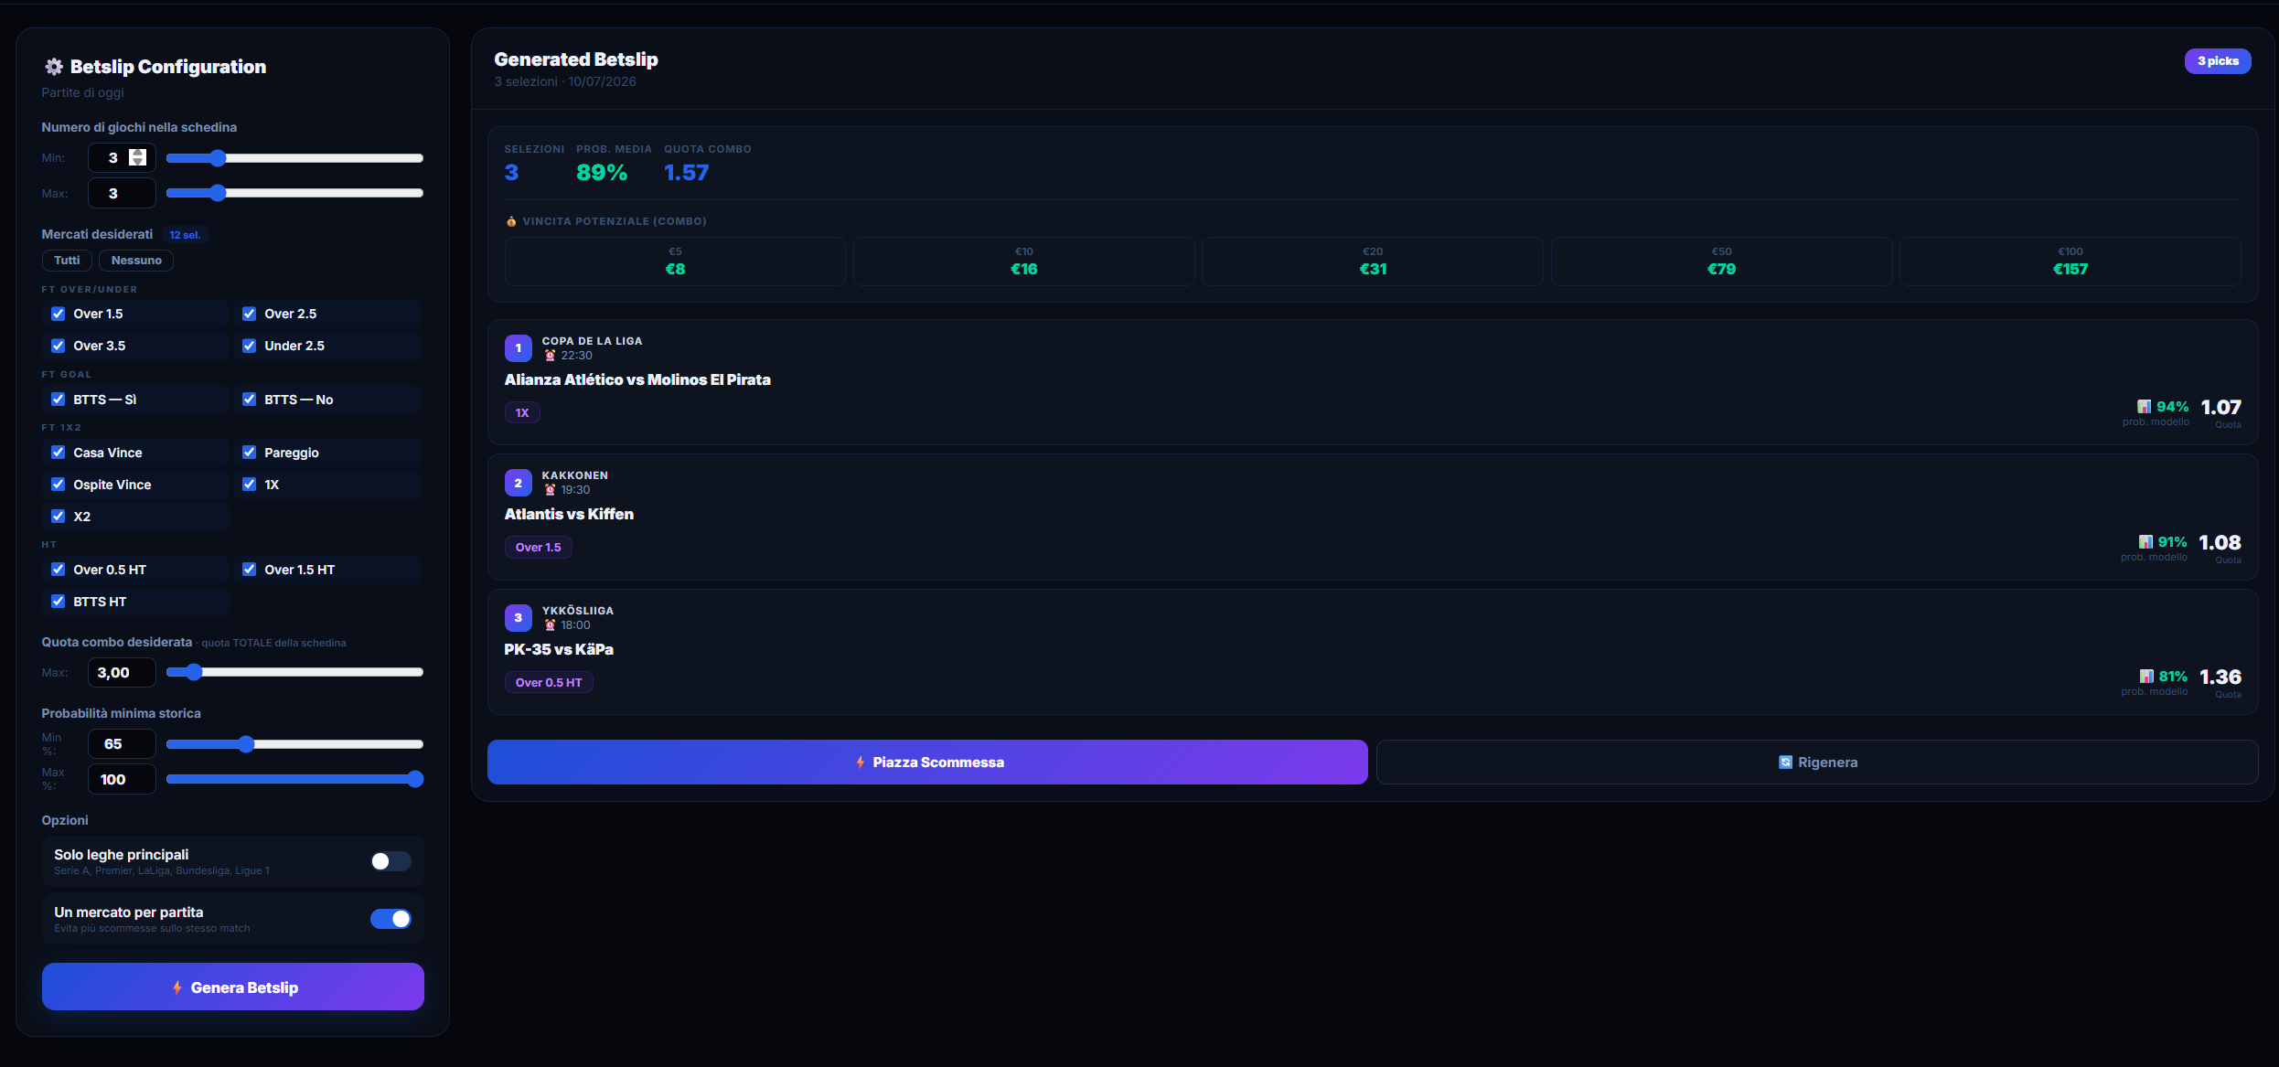Viewport: 2279px width, 1067px height.
Task: Uncheck the BTTS HT checkbox
Action: coord(58,602)
